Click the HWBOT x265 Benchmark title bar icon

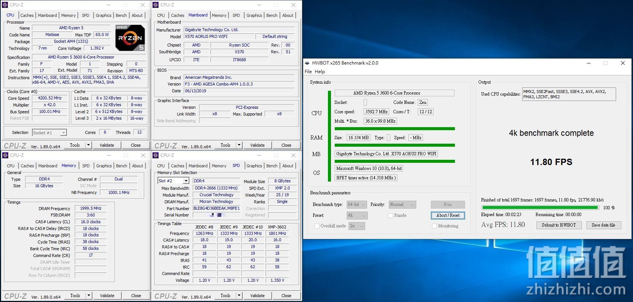coord(307,63)
